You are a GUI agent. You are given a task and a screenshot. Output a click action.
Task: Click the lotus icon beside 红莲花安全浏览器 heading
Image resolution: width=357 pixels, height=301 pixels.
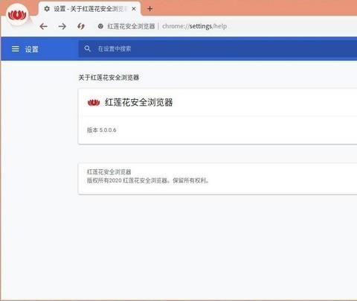pos(94,102)
